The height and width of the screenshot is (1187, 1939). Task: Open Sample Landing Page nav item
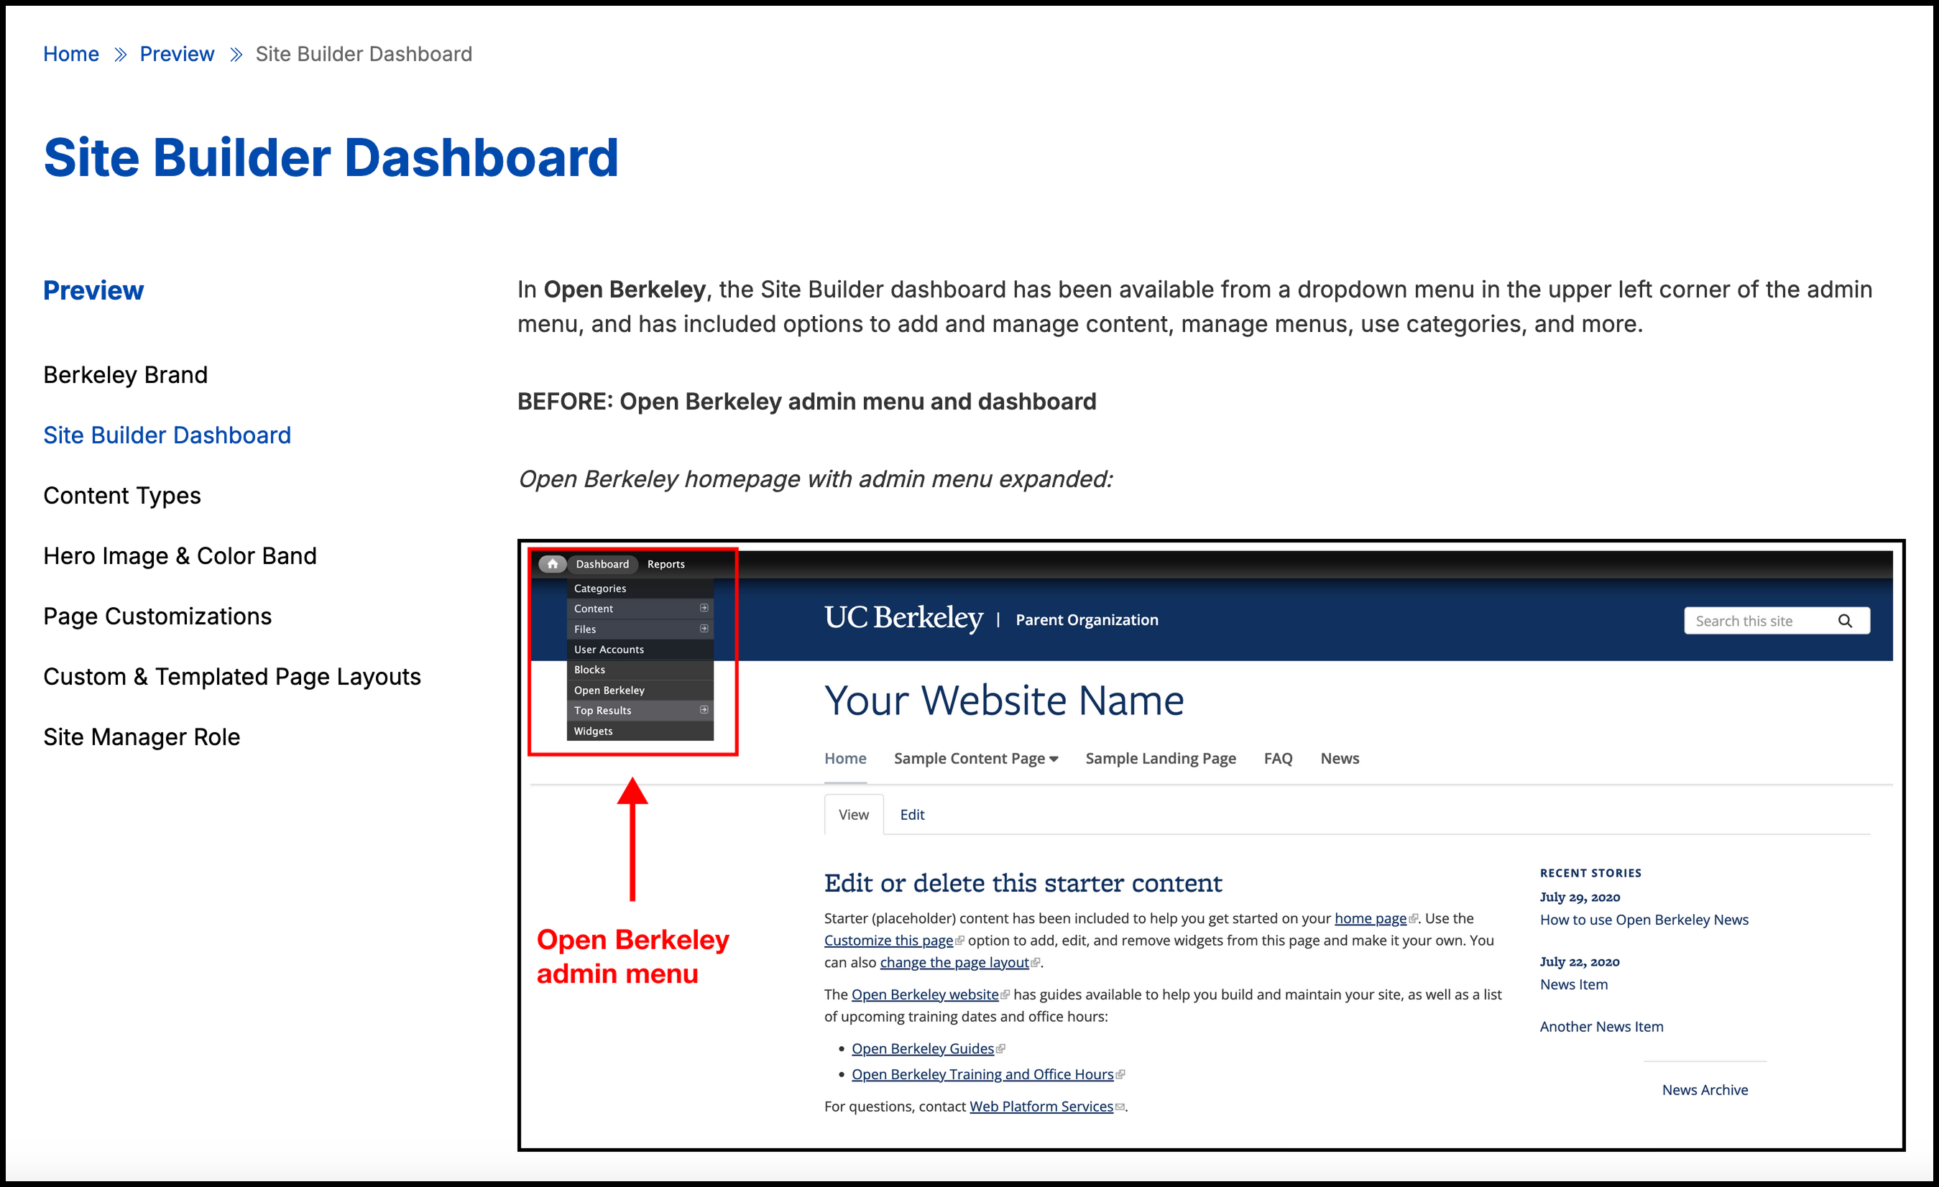pyautogui.click(x=1161, y=758)
